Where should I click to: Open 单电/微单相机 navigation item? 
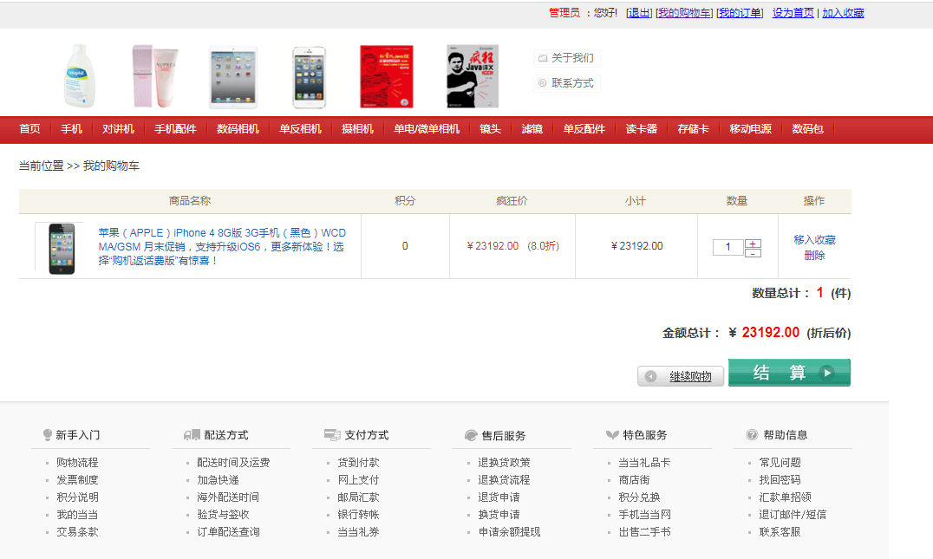click(427, 128)
